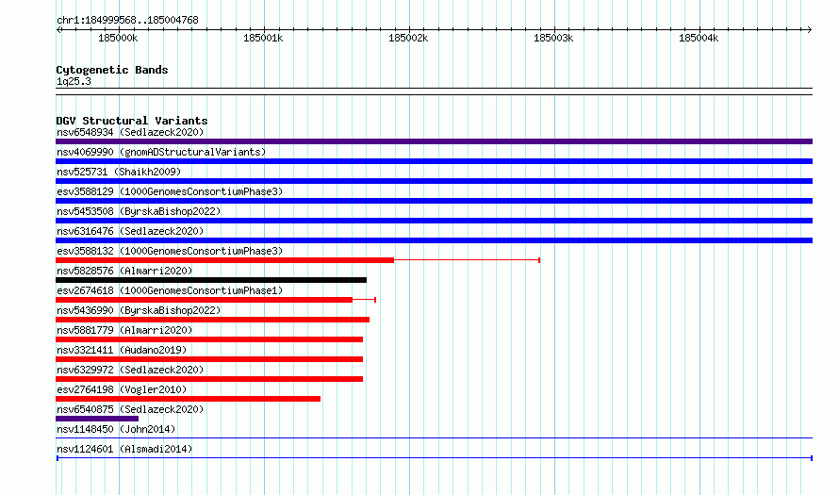Click the thin blue nsv1148450 line
Viewport: 839px width, 495px height.
tap(434, 438)
